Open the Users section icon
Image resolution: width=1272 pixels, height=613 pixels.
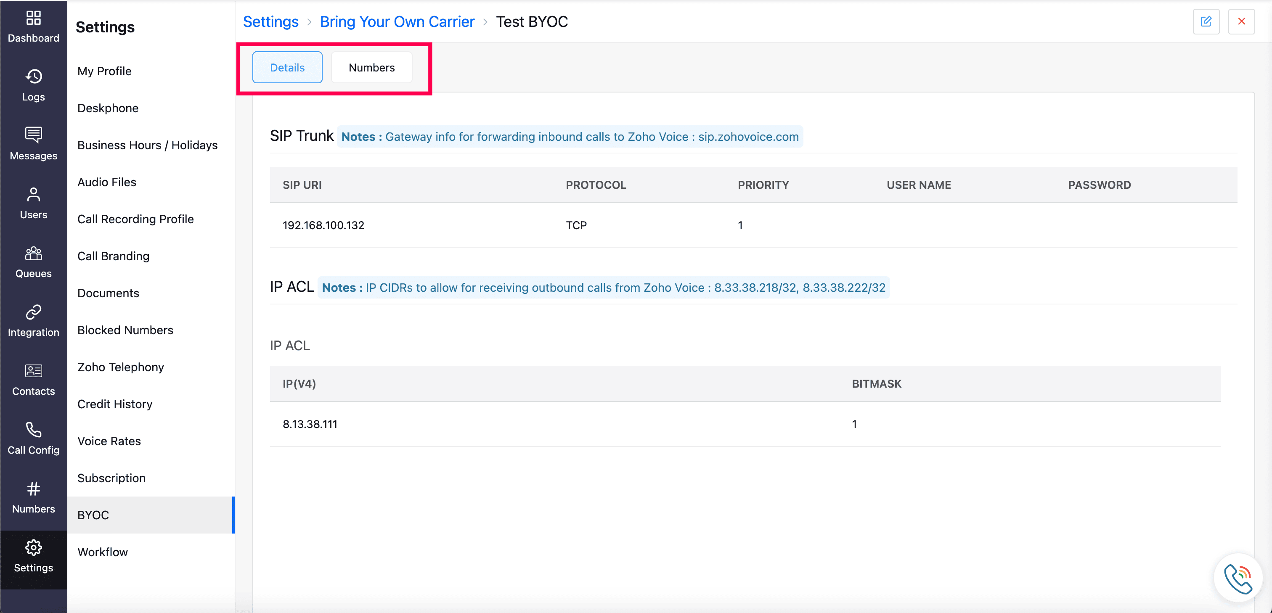click(x=33, y=194)
